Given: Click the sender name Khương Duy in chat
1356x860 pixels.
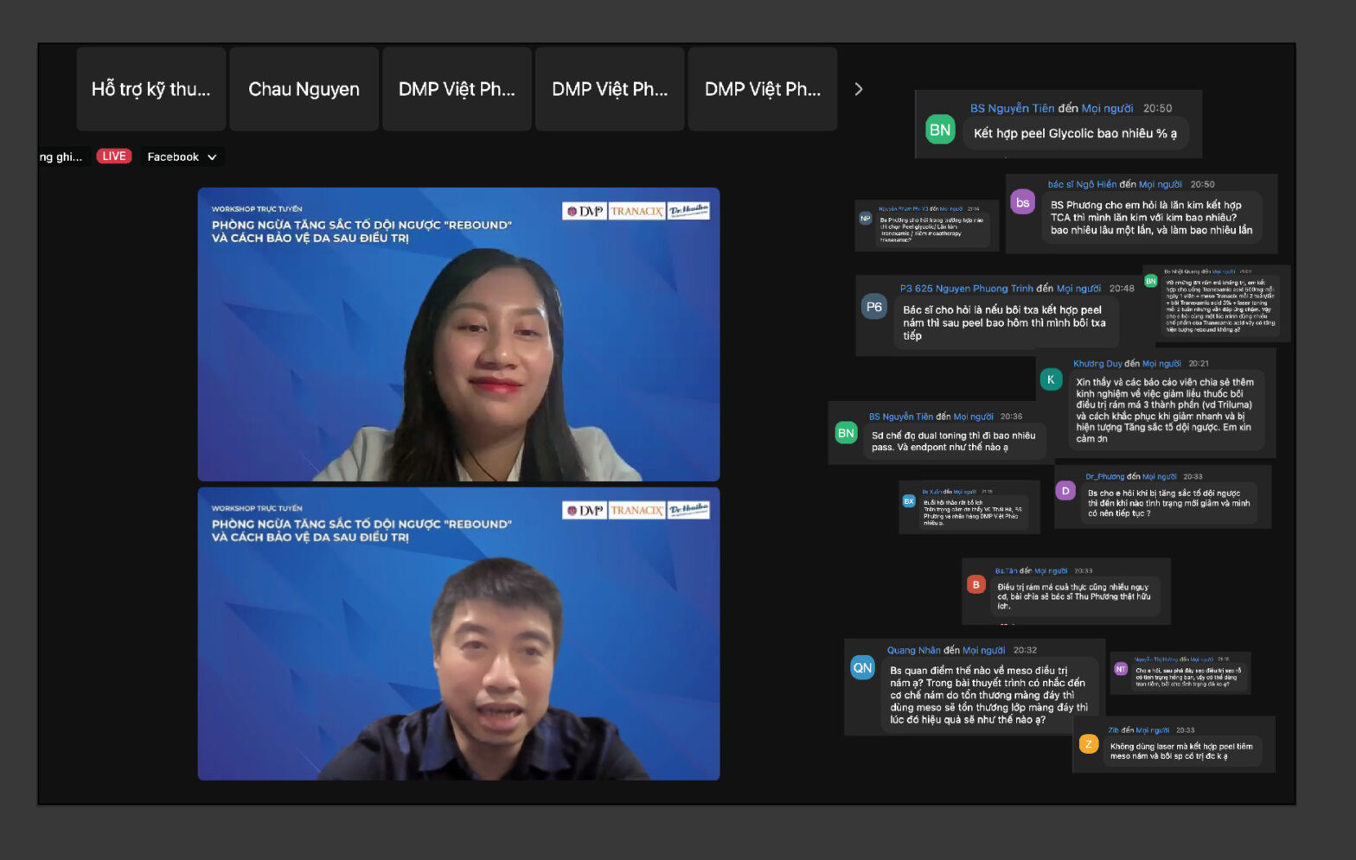Looking at the screenshot, I should [x=1097, y=364].
